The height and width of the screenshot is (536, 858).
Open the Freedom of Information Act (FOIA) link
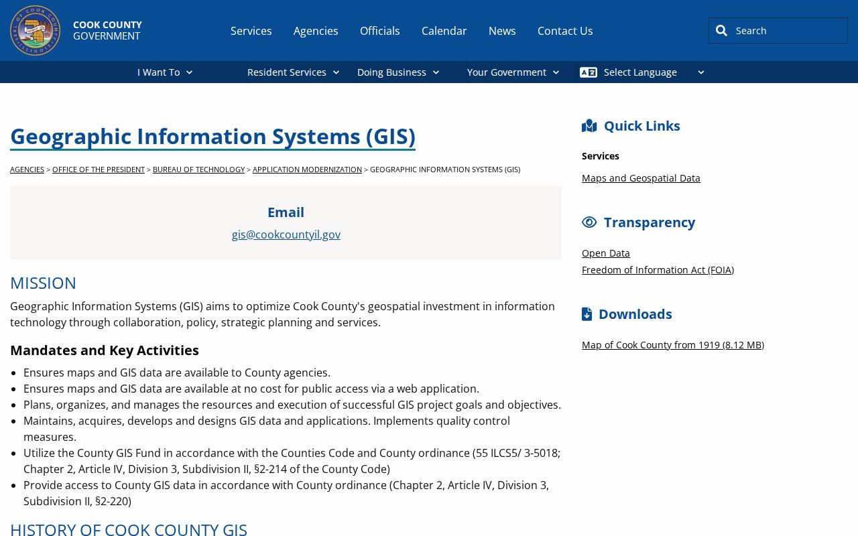(658, 270)
